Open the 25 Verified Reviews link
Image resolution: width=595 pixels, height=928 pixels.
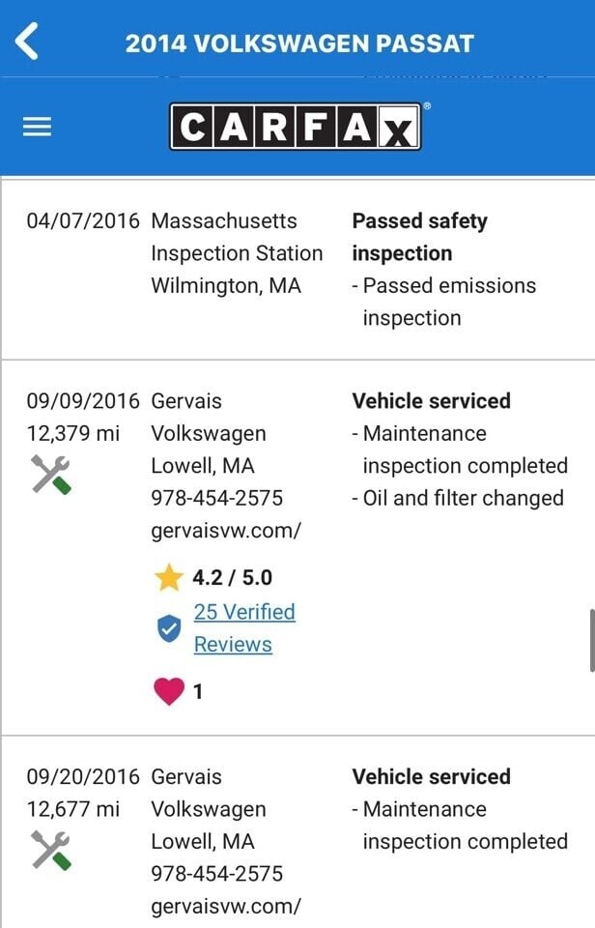[244, 628]
